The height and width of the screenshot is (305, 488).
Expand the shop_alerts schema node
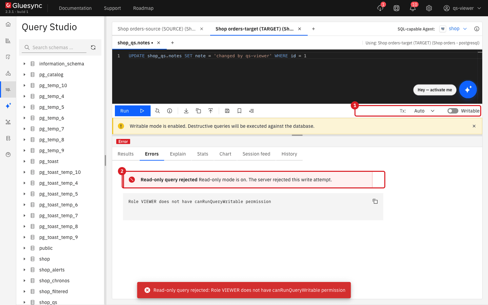pos(24,270)
